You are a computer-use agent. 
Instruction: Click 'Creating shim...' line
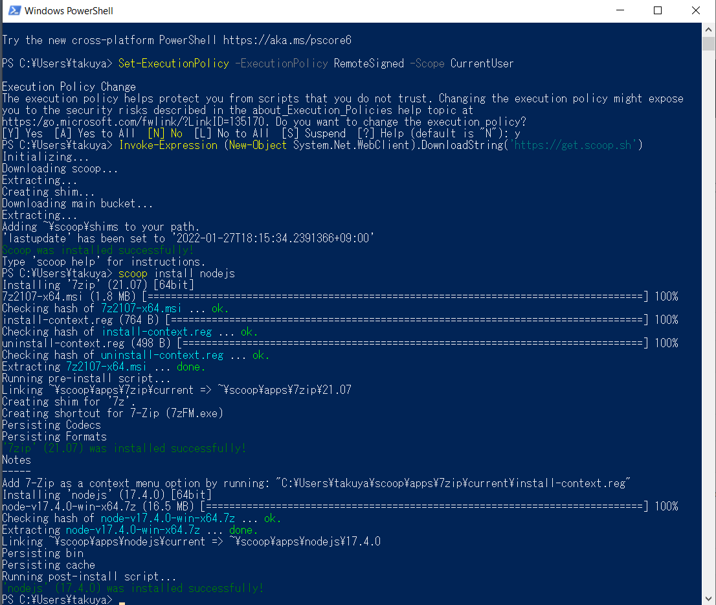point(49,192)
